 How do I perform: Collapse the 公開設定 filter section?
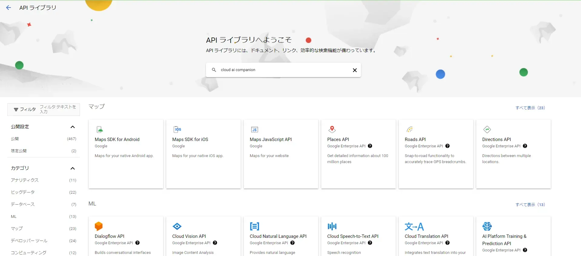(x=73, y=127)
